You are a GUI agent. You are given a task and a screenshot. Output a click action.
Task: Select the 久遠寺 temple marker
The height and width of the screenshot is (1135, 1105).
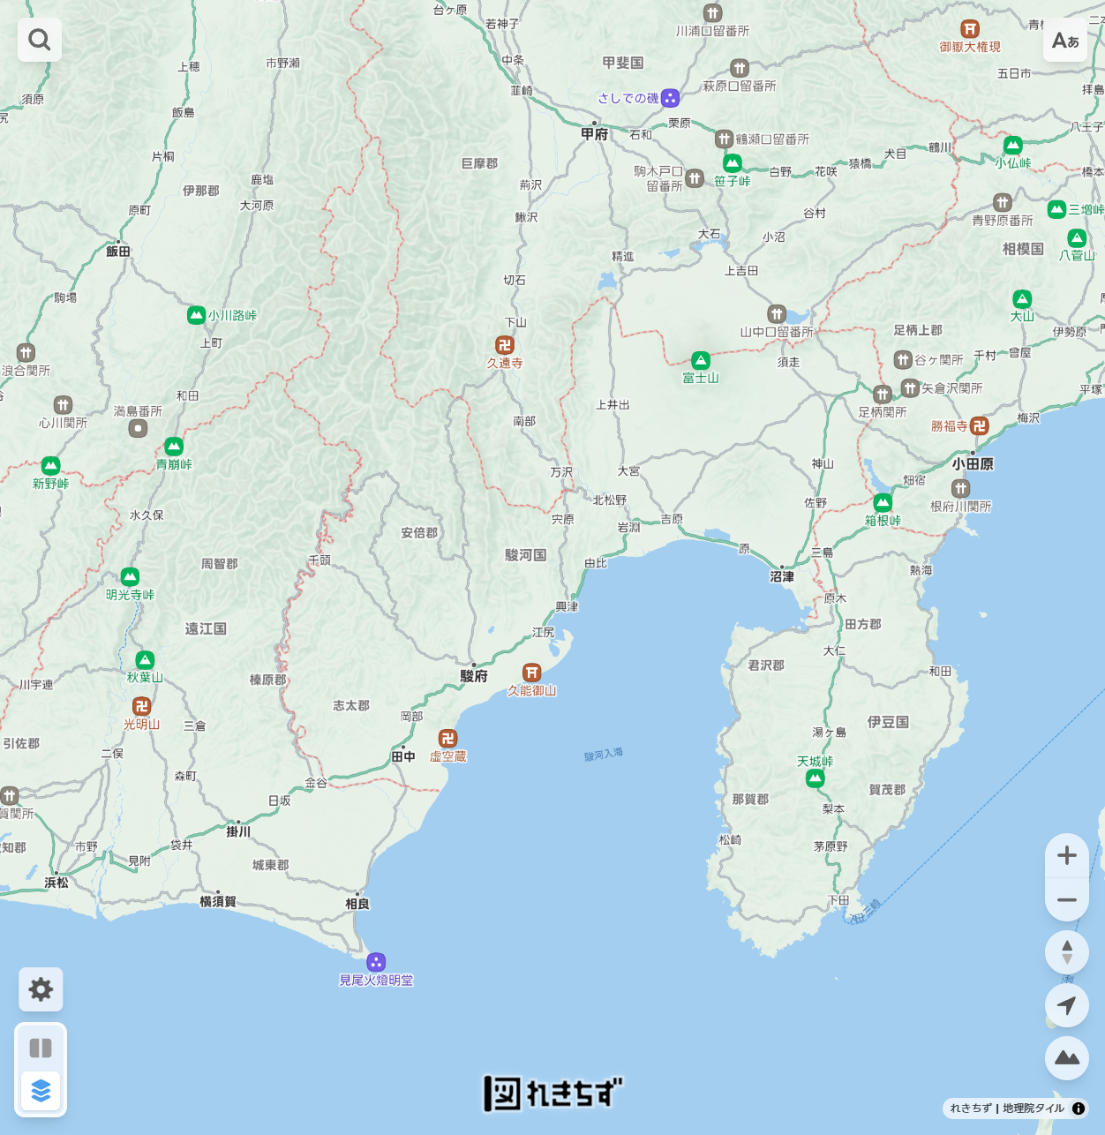(x=505, y=345)
